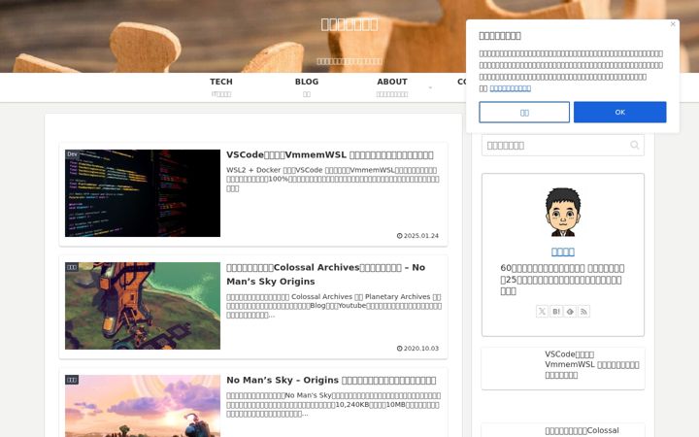Click the Dev category label on thumbnail
The image size is (699, 437).
[x=72, y=154]
